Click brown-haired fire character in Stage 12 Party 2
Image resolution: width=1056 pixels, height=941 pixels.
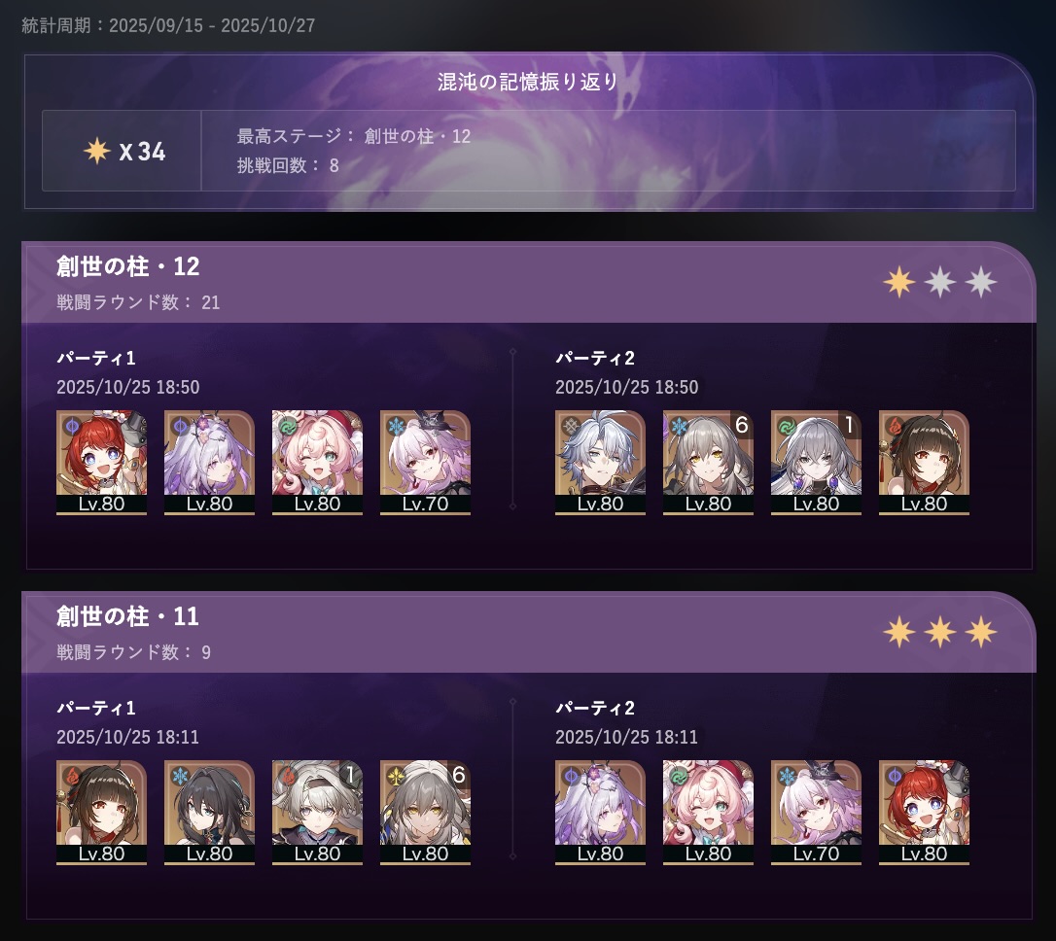pyautogui.click(x=924, y=463)
